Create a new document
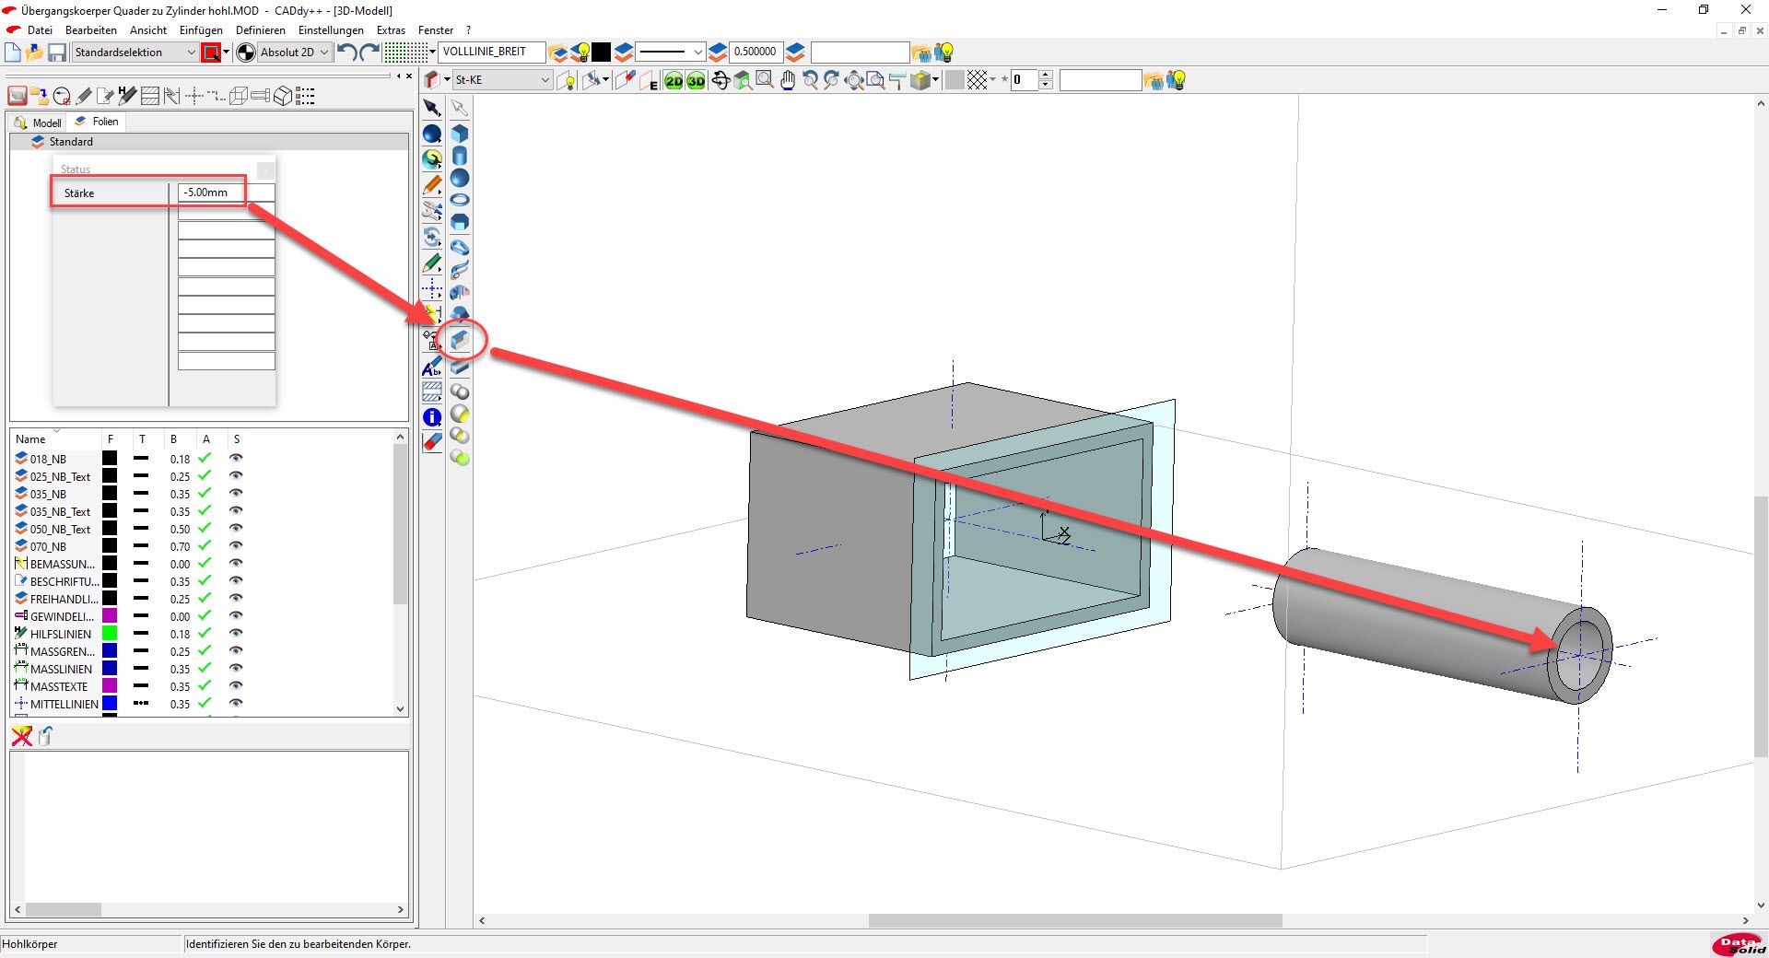 pyautogui.click(x=13, y=53)
